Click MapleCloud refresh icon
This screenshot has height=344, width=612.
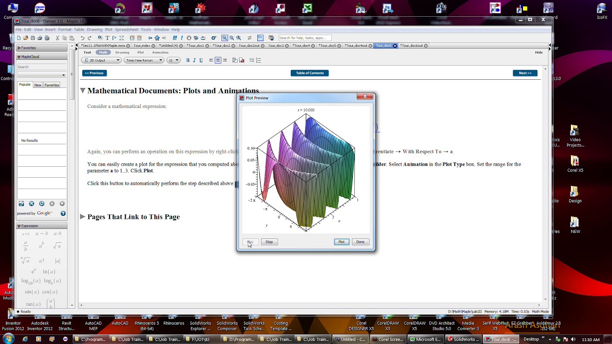(42, 204)
